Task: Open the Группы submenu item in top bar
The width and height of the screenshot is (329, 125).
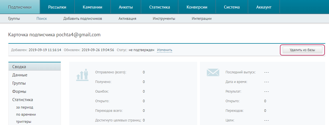Action: (14, 19)
